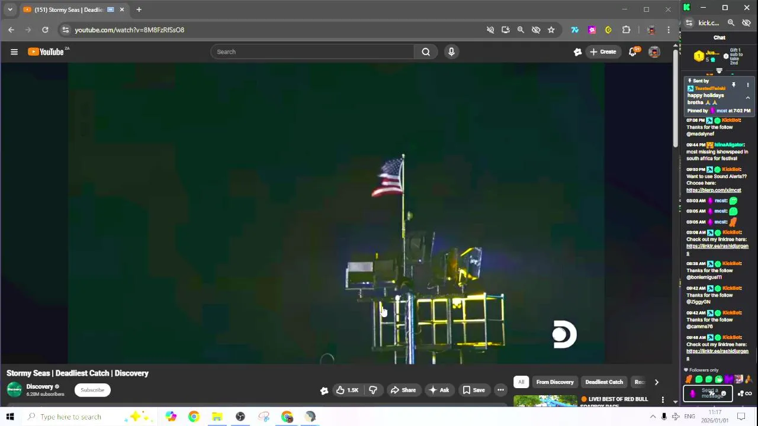Screen dimensions: 758x426
Task: View site information icon in address bar
Action: pyautogui.click(x=66, y=30)
